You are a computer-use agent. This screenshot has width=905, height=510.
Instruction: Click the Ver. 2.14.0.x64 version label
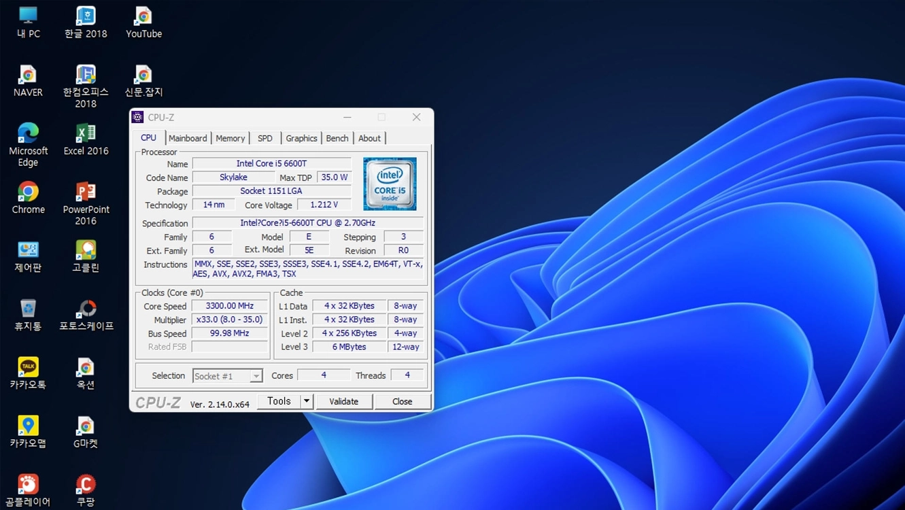pyautogui.click(x=220, y=404)
